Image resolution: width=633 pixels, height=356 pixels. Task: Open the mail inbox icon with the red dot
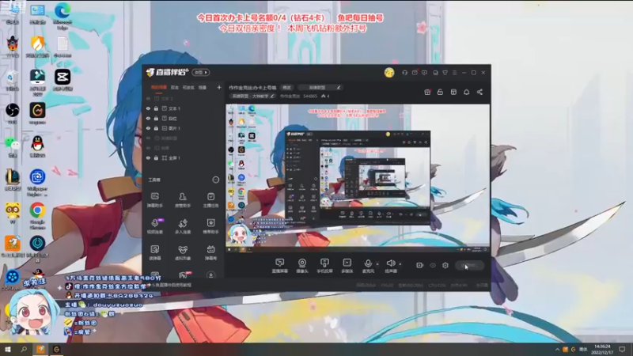(415, 73)
